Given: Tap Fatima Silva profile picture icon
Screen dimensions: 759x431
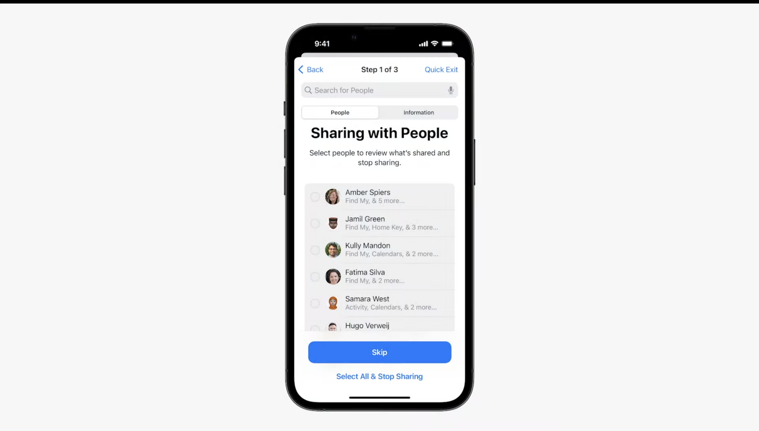Looking at the screenshot, I should coord(332,276).
